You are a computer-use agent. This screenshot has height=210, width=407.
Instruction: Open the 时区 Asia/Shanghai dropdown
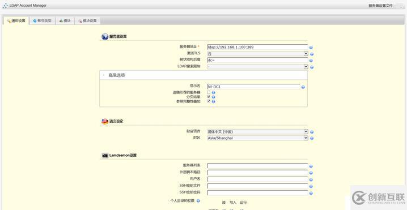click(x=257, y=138)
